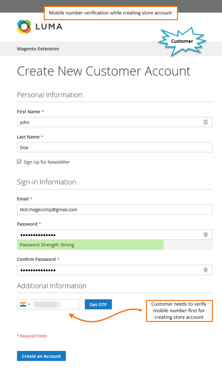Click the Sign Up for Newsletter label
222x372 pixels.
click(x=47, y=162)
